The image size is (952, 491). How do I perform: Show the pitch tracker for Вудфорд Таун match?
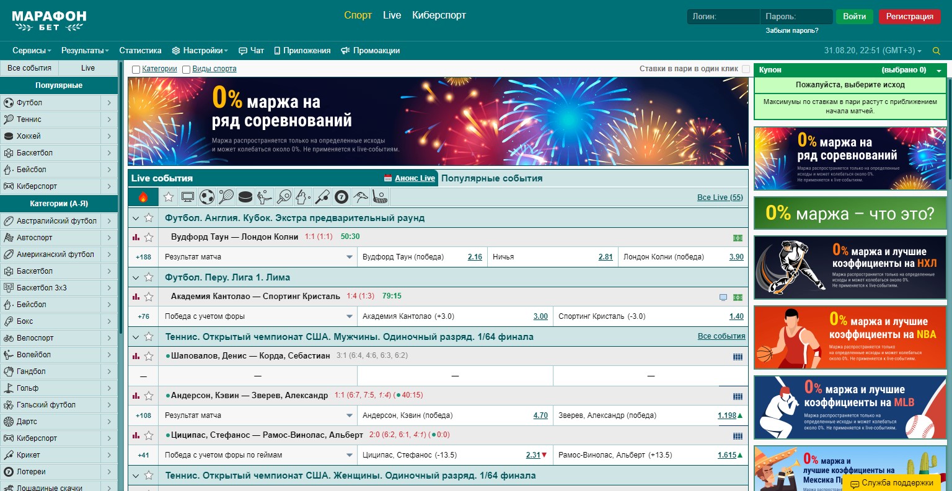tap(738, 238)
